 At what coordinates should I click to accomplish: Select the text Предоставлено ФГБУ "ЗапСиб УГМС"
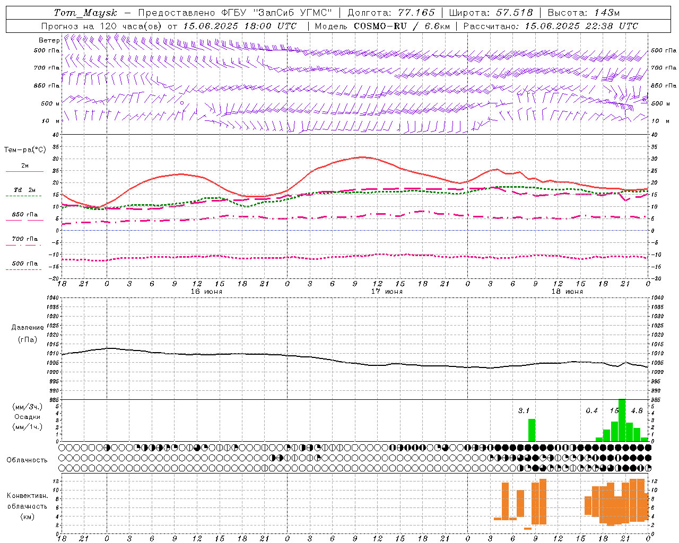tap(235, 13)
